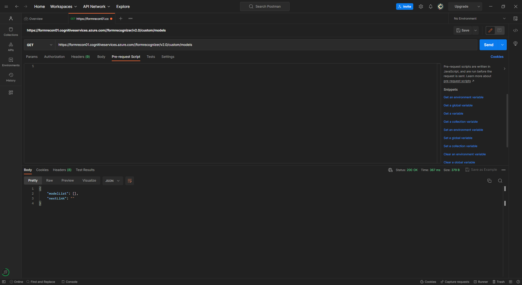
Task: Open the Postbot icon at bottom left
Action: tap(5, 272)
